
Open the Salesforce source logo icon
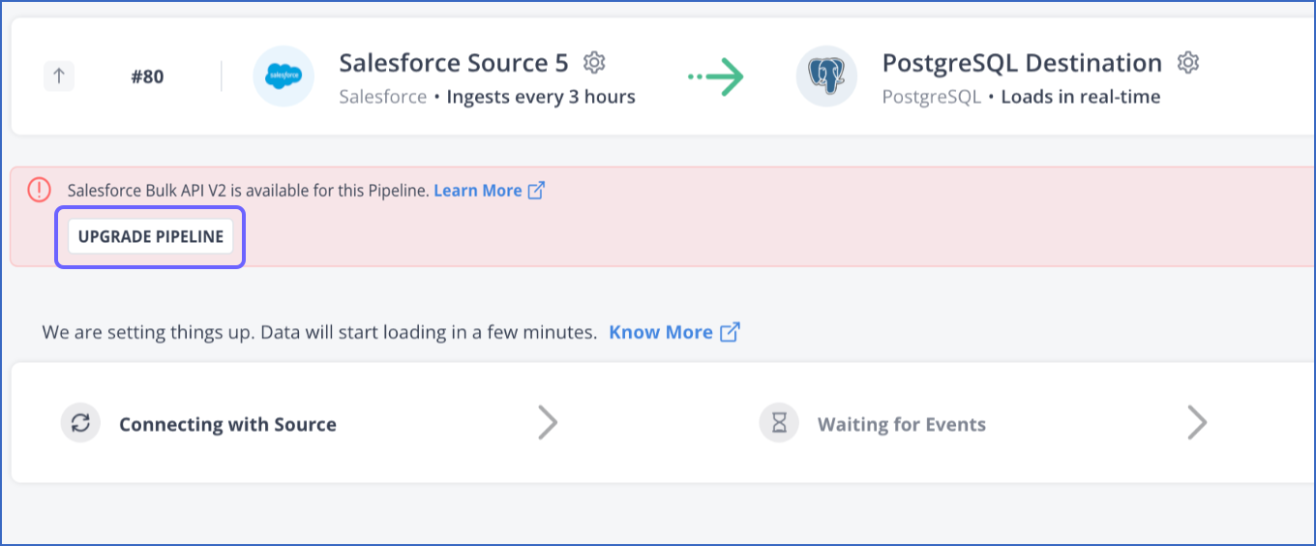pos(284,76)
